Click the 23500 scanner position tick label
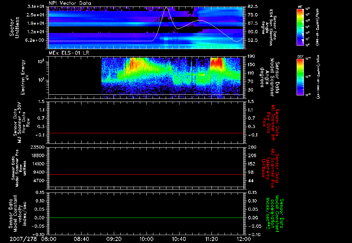This screenshot has height=243, width=352. [37, 147]
